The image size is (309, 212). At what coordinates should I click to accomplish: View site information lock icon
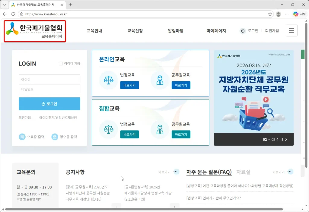tap(22, 14)
